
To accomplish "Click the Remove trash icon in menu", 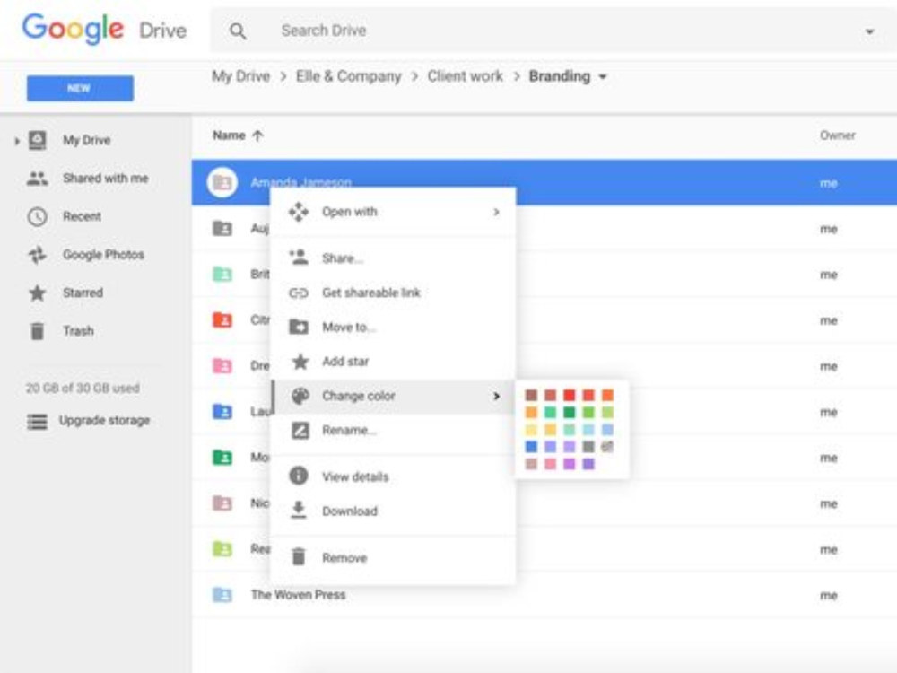I will coord(299,557).
